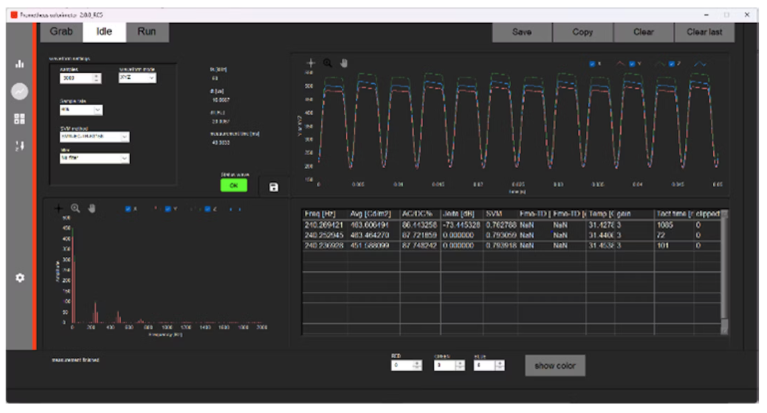Click the Clear last button

[704, 32]
